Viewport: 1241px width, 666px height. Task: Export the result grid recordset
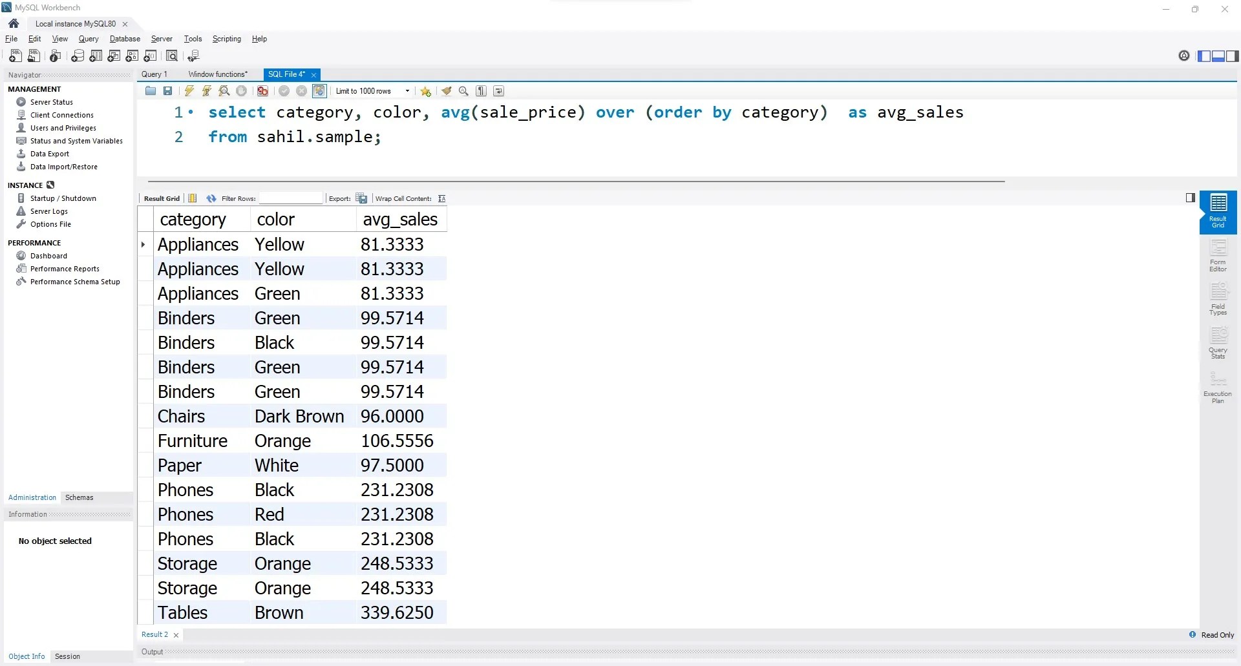(361, 198)
